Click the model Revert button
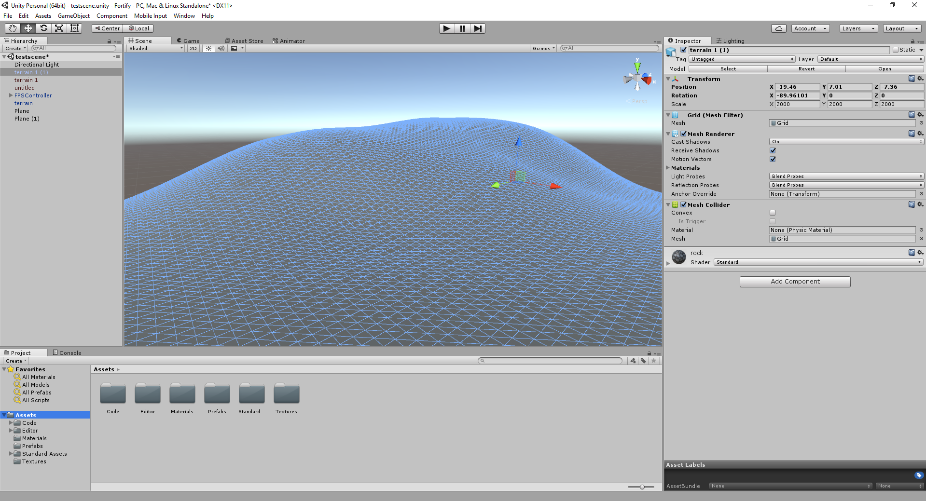This screenshot has width=926, height=501. click(806, 69)
